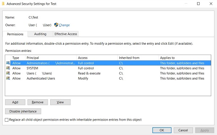217x135 pixels.
Task: Click the C:\Test name value
Action: (33, 17)
